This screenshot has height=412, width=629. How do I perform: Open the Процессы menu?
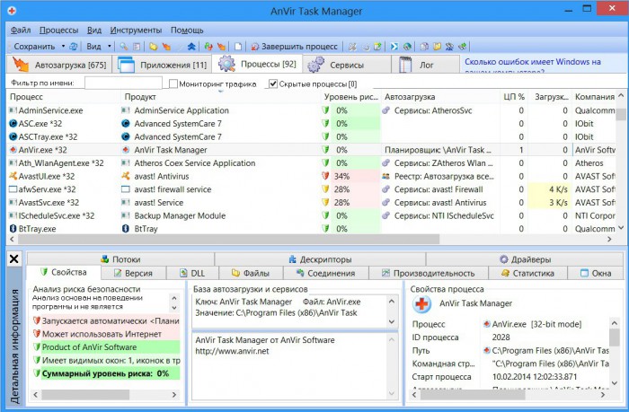pos(58,30)
